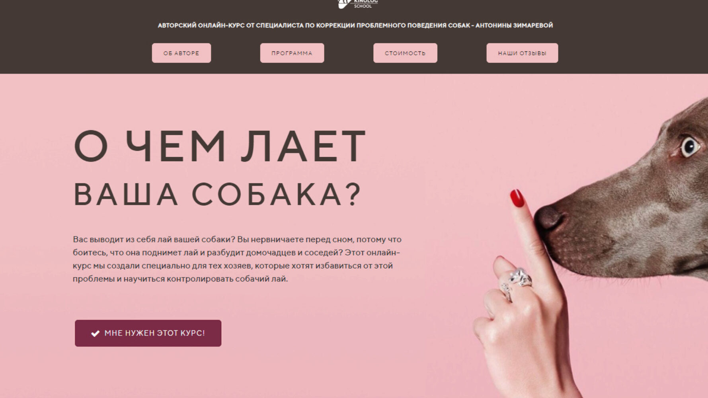Click the course description paragraph

pyautogui.click(x=237, y=259)
